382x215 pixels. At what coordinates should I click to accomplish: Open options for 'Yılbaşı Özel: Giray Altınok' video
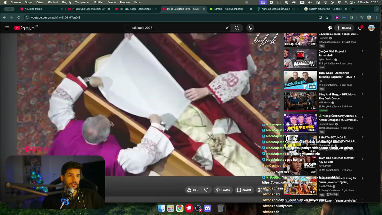tap(362, 116)
